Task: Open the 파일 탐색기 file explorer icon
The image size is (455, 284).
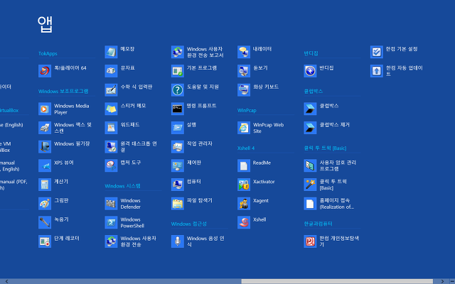Action: 178,204
